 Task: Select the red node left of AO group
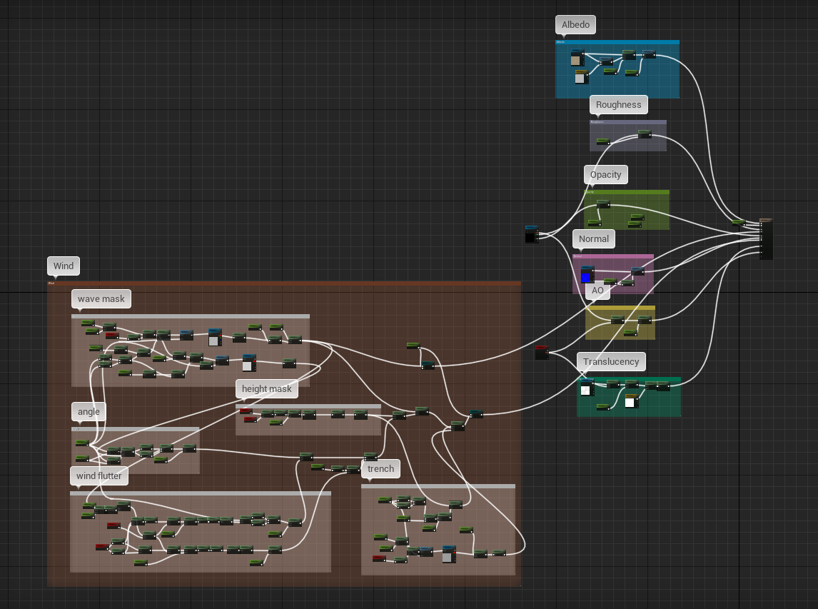542,353
